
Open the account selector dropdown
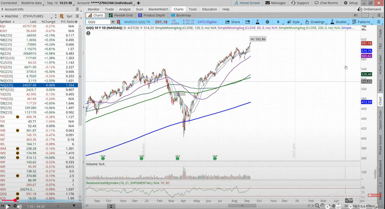click(x=105, y=3)
